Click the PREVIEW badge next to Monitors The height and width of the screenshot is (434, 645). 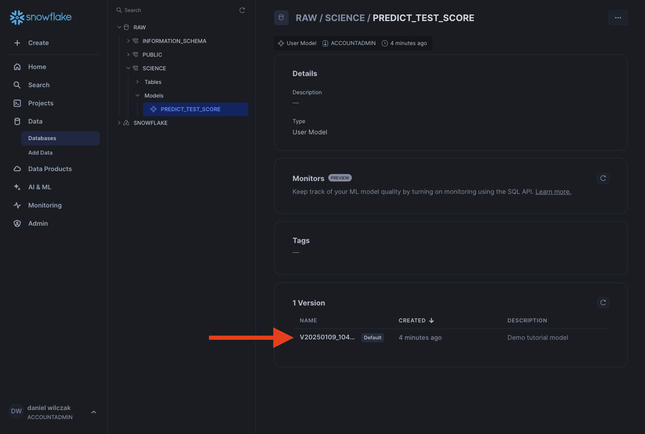pyautogui.click(x=340, y=178)
